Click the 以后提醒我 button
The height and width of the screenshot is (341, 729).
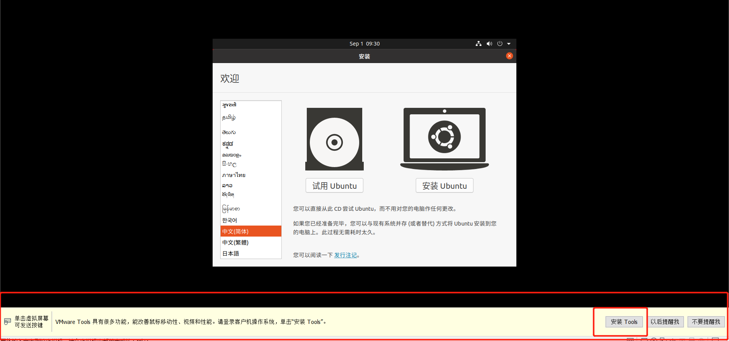click(665, 322)
